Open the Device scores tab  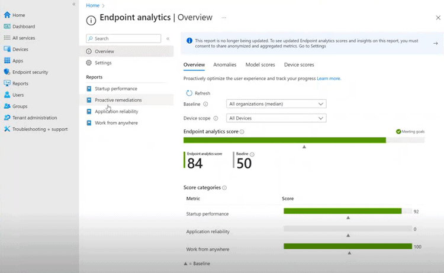pos(299,64)
